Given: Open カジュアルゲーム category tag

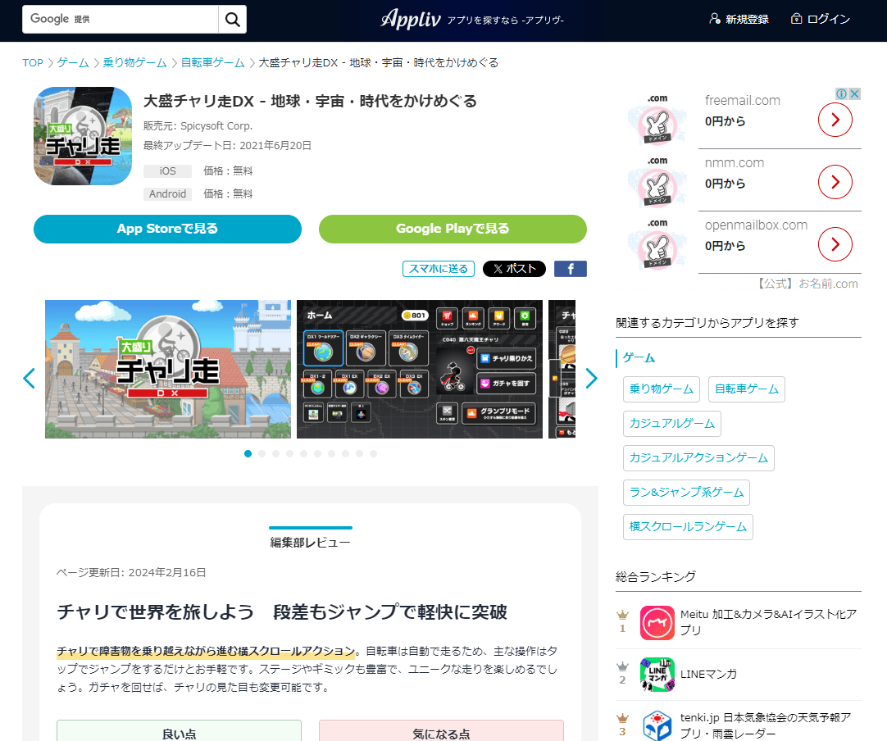Looking at the screenshot, I should (x=672, y=424).
